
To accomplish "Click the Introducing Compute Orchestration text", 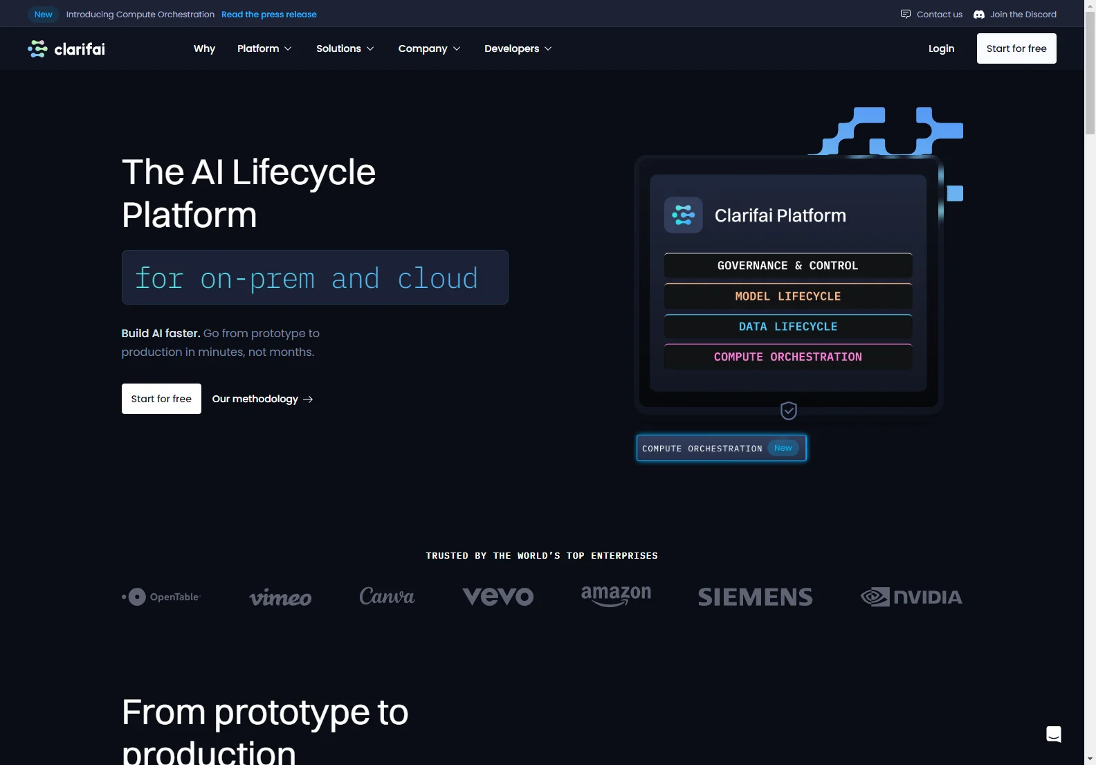I will (140, 14).
